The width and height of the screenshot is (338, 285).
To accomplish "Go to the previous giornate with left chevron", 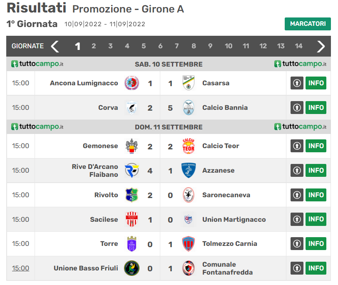I will coord(55,46).
